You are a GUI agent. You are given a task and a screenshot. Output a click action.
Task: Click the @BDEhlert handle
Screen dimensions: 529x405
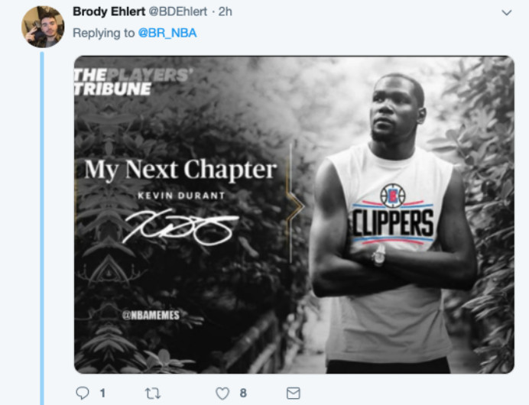coord(184,11)
